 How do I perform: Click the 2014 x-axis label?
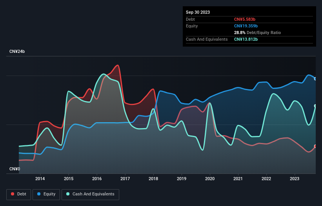click(40, 179)
